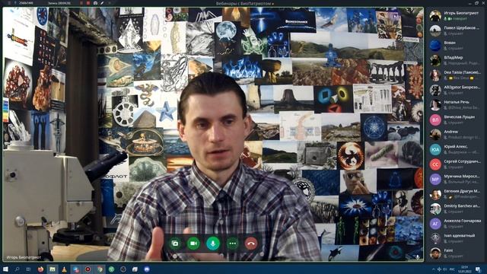Select participant Вован

click(x=455, y=46)
